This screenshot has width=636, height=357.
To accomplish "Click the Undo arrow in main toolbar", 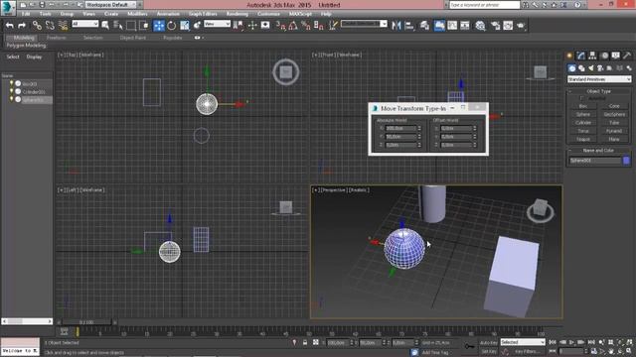I will coord(9,26).
